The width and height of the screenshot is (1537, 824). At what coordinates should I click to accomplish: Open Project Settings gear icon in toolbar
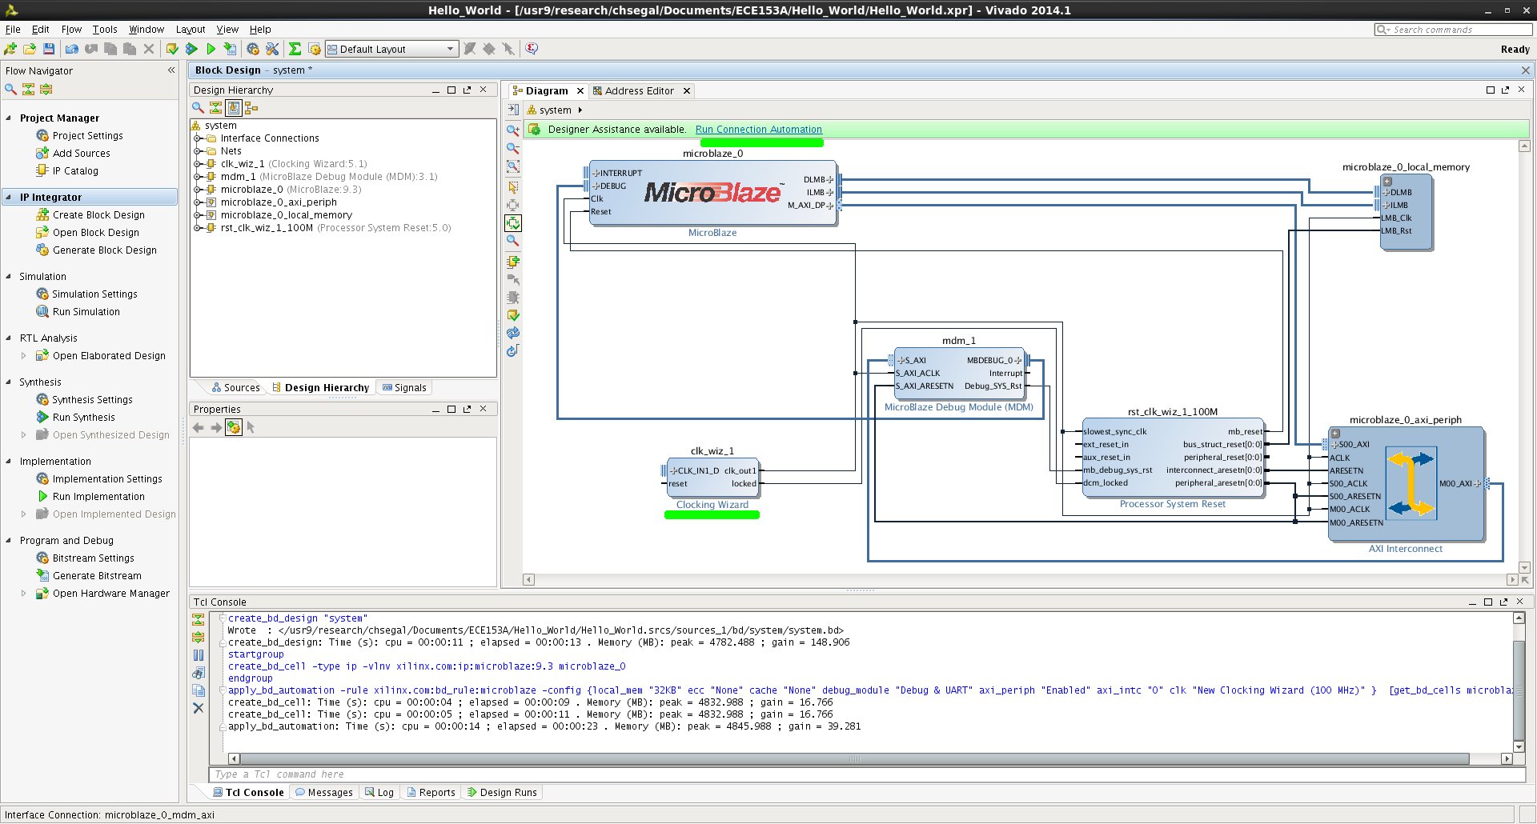(253, 49)
